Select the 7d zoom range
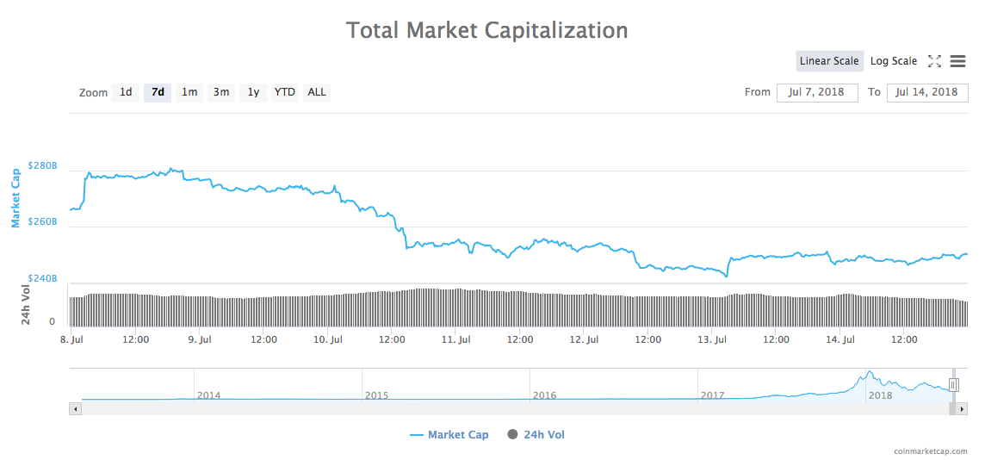Screen dimensions: 985x460 pos(158,92)
